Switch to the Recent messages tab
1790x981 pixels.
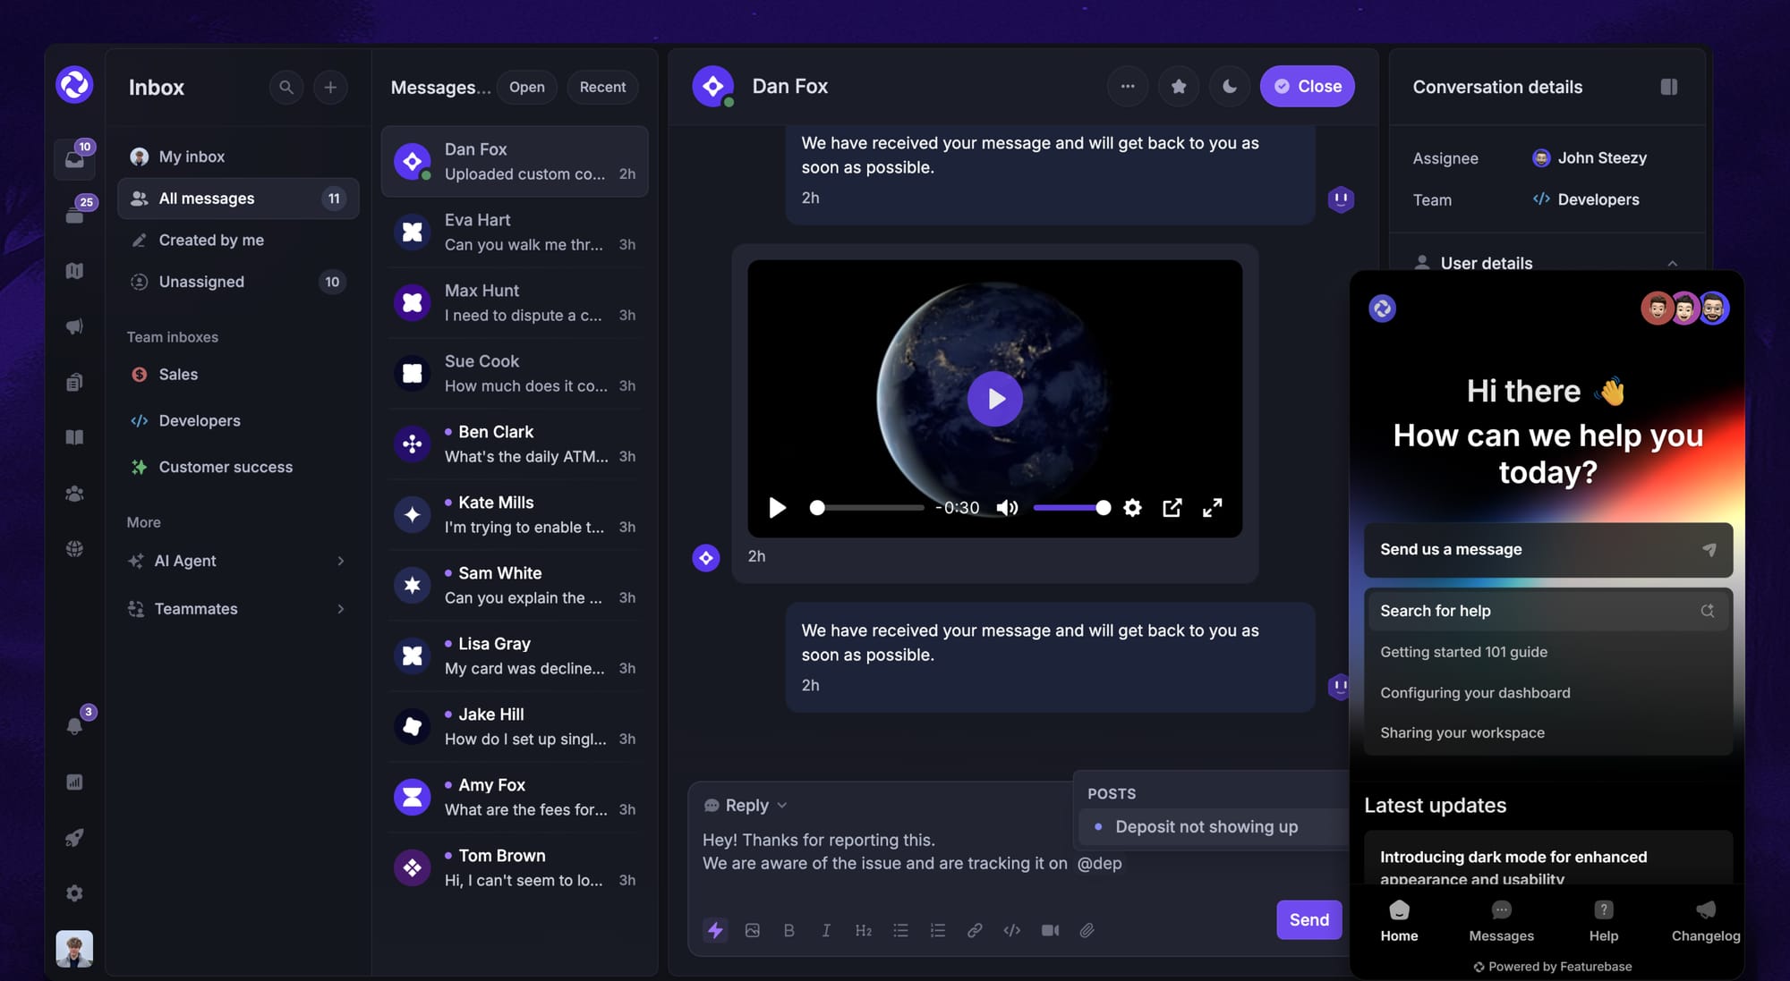602,87
